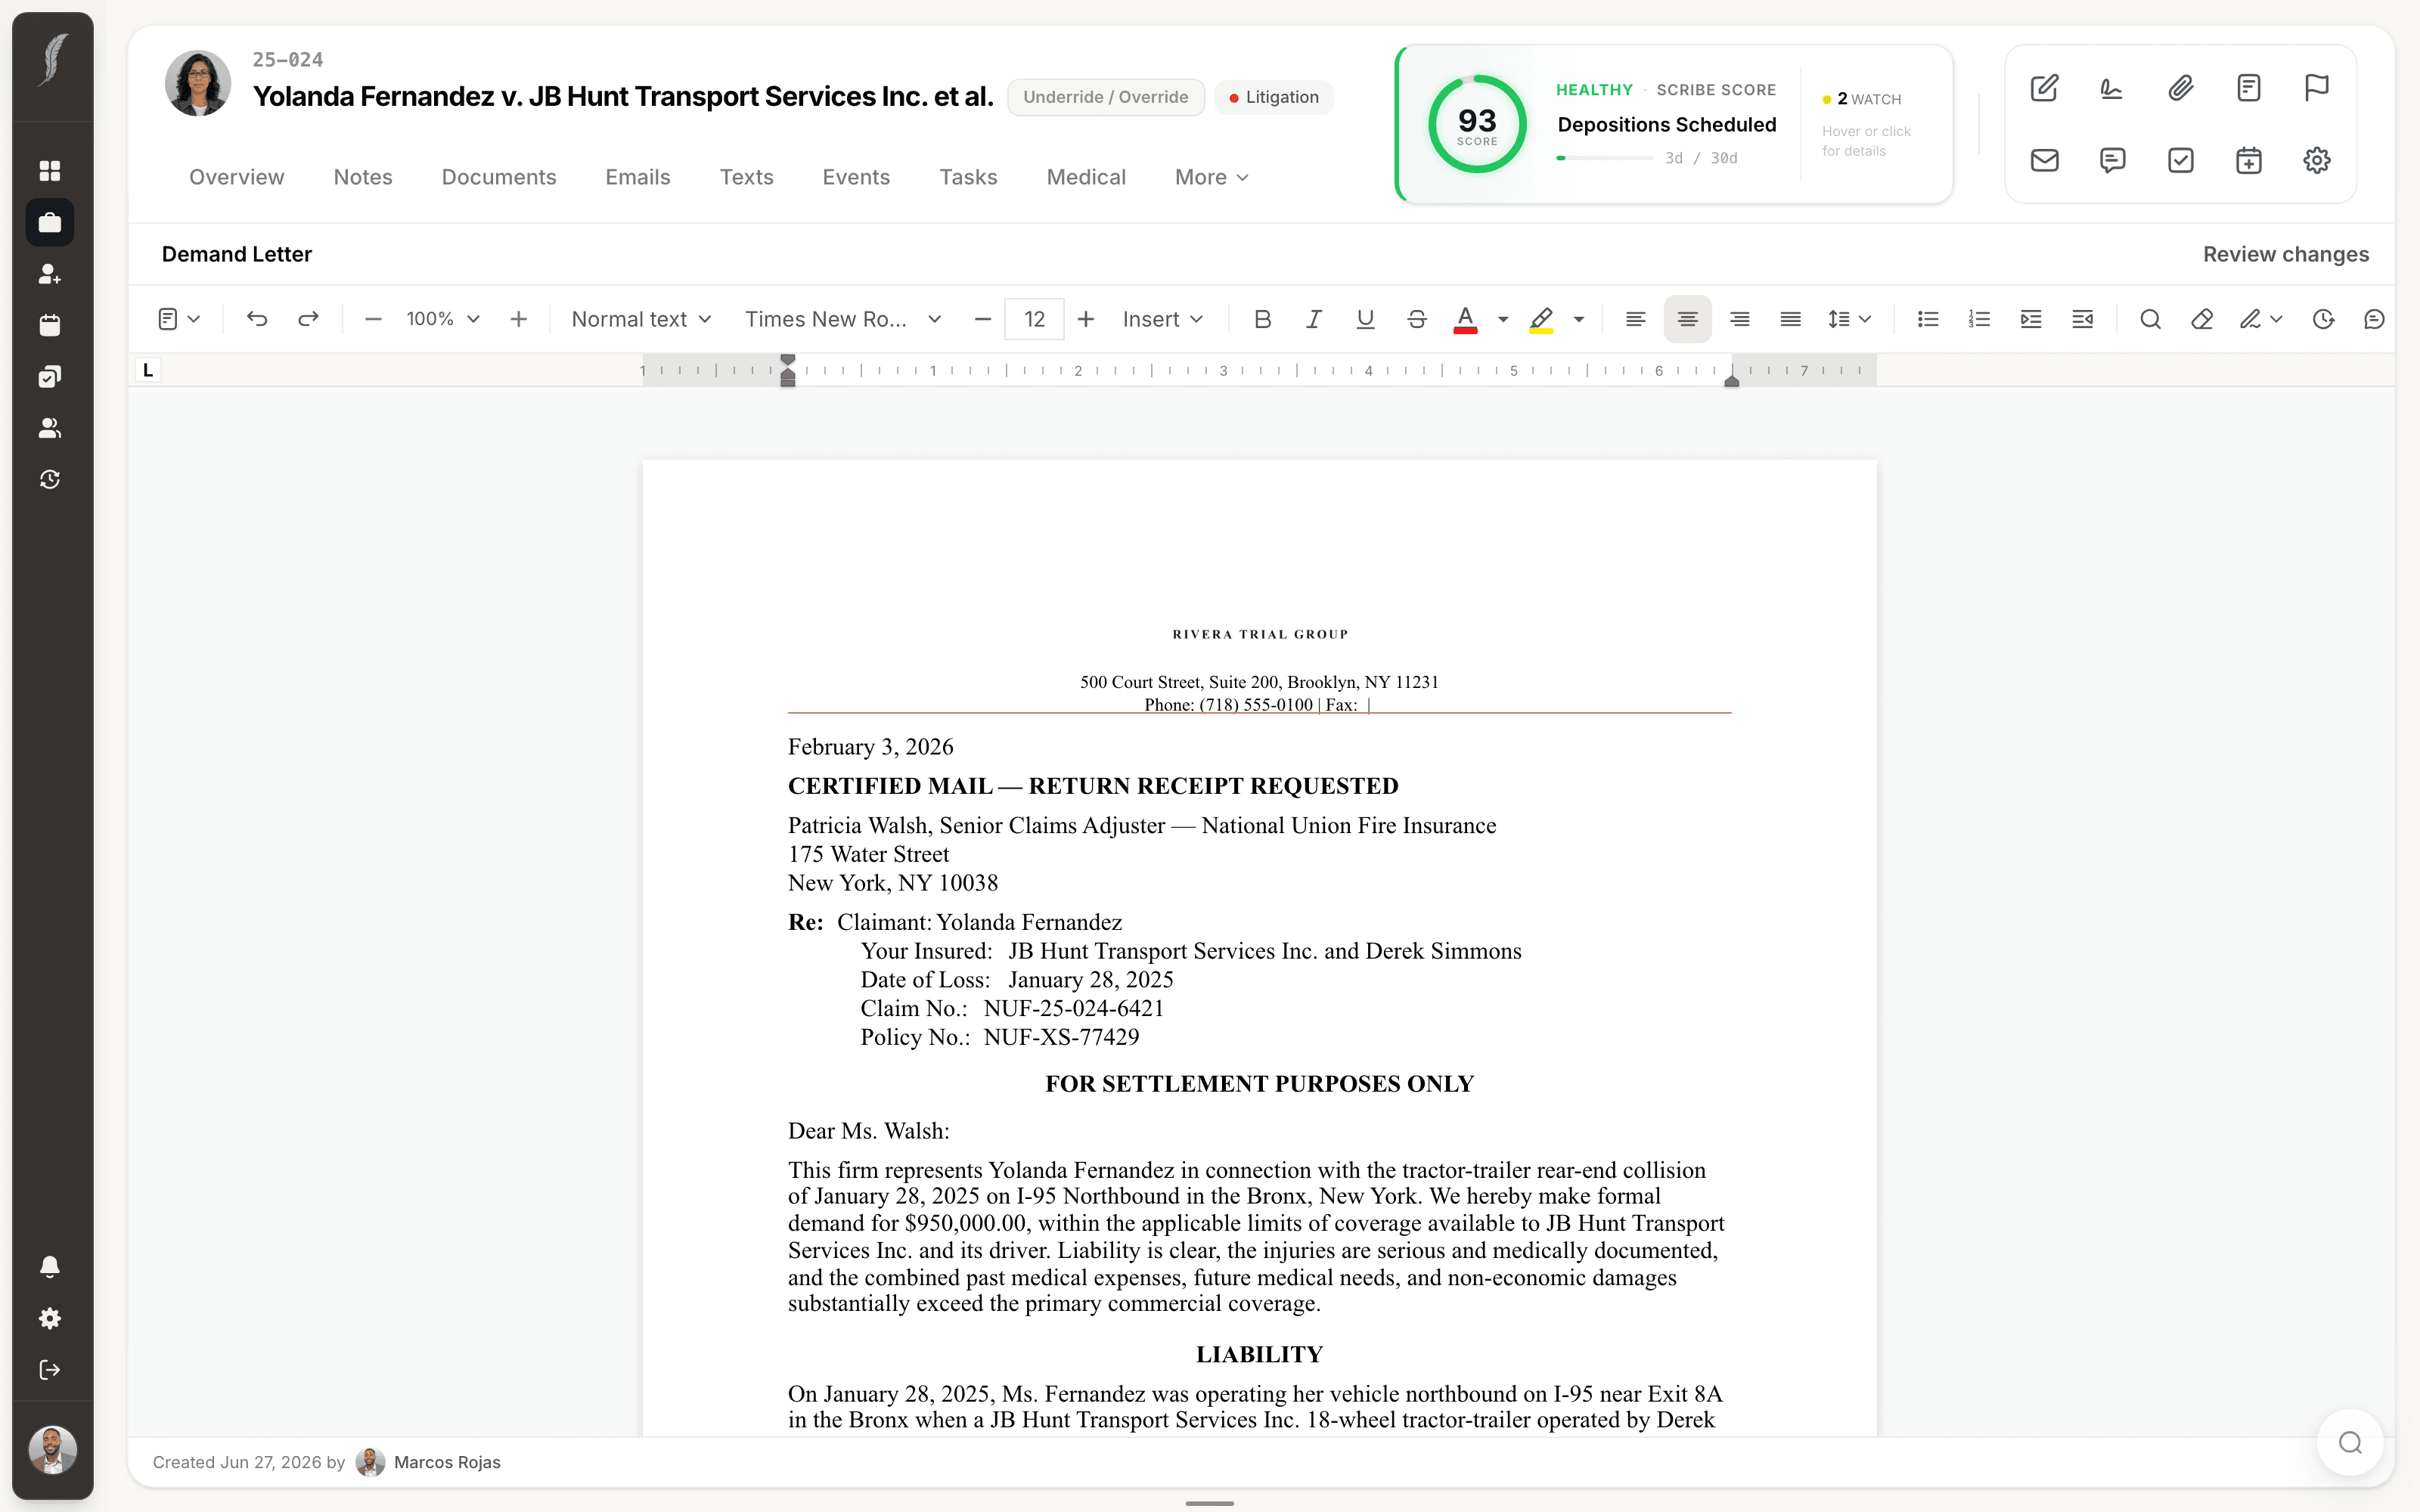Open the Insert dropdown
The height and width of the screenshot is (1512, 2420).
tap(1162, 319)
